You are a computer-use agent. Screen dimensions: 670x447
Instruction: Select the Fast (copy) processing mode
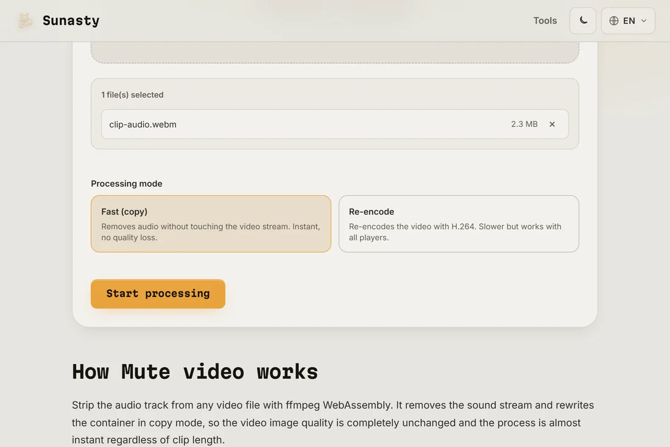(211, 224)
